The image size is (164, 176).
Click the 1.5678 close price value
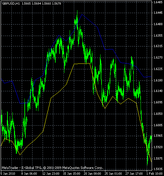point(57,4)
